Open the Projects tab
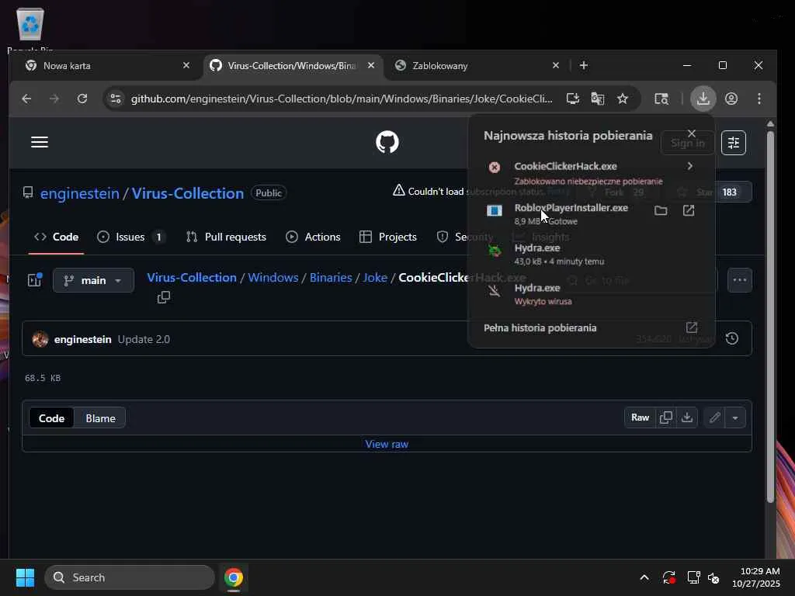 point(388,237)
